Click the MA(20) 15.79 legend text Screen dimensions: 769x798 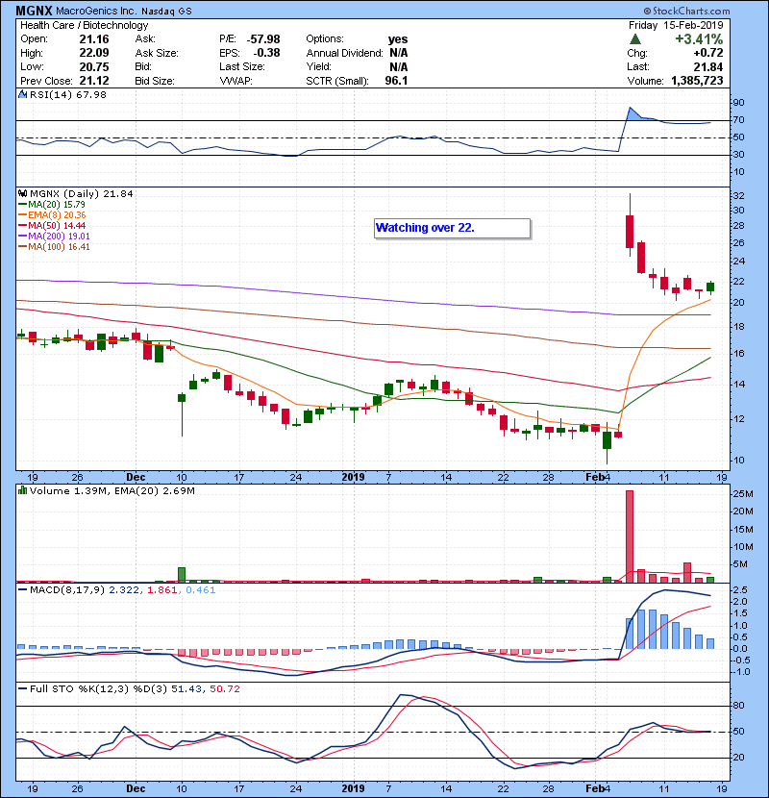click(x=57, y=205)
